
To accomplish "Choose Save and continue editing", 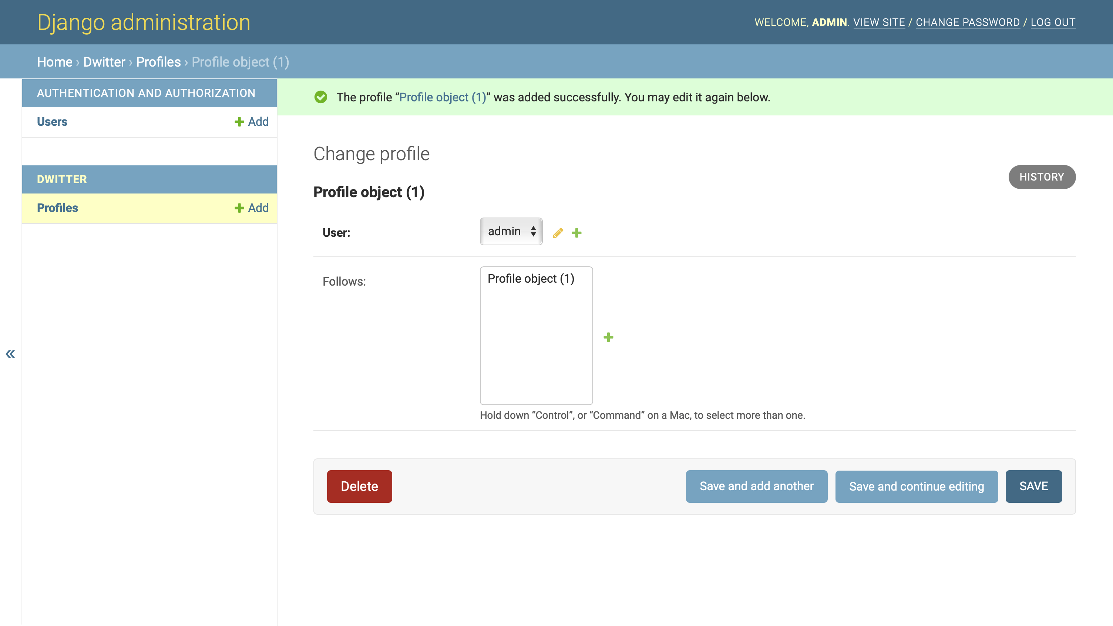I will tap(917, 486).
